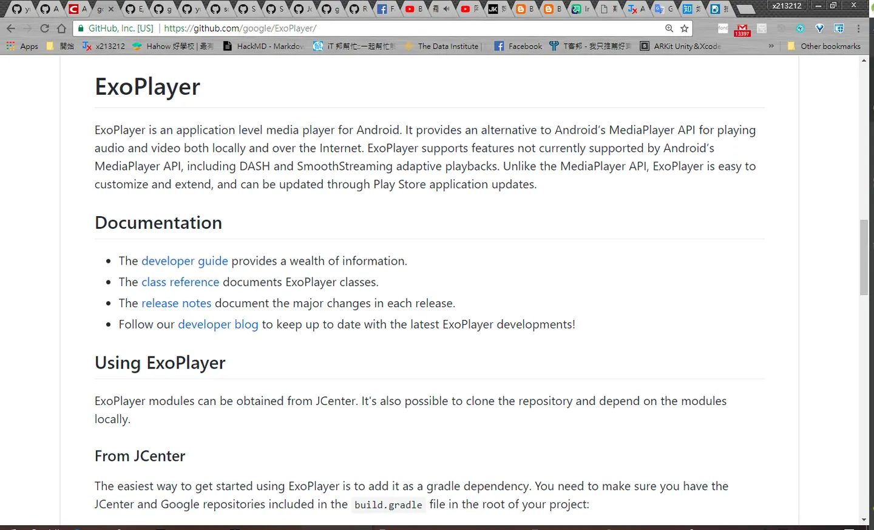The width and height of the screenshot is (874, 530).
Task: Expand the hidden bookmarks chevron
Action: 771,46
